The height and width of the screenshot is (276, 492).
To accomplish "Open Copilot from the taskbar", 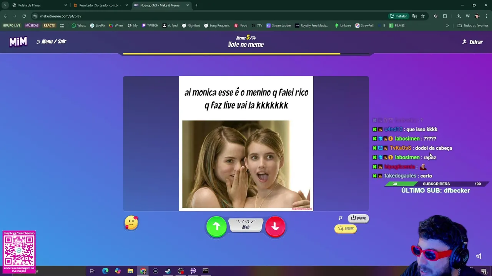I will (118, 271).
